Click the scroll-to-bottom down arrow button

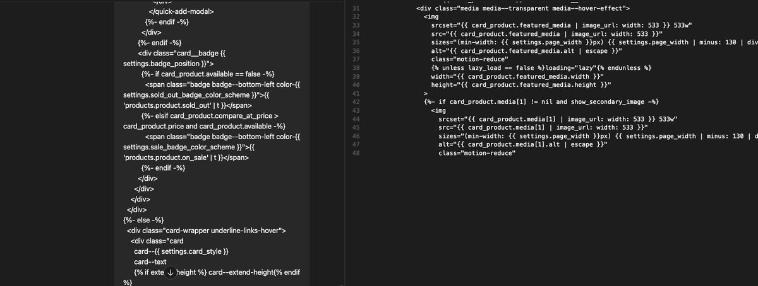pyautogui.click(x=171, y=272)
